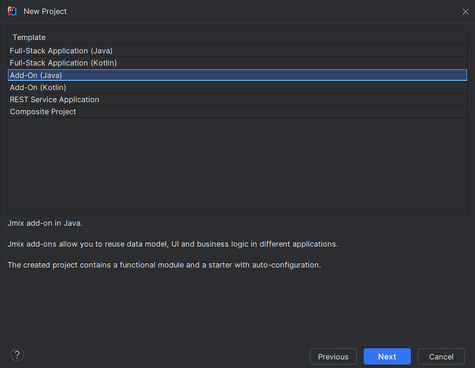Click the Template column header
This screenshot has height=368, width=475.
tap(237, 38)
